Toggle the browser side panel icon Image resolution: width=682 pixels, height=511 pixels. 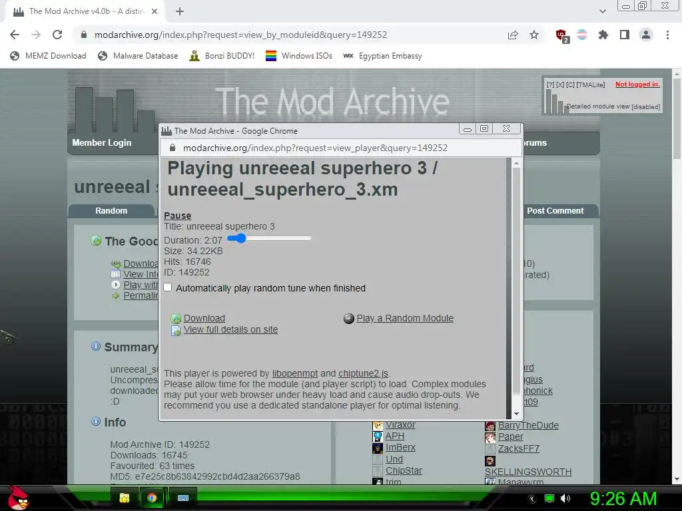pos(625,35)
